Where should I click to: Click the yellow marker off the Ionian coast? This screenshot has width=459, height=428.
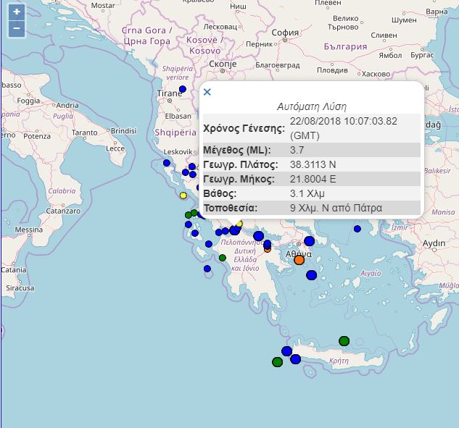pyautogui.click(x=183, y=196)
